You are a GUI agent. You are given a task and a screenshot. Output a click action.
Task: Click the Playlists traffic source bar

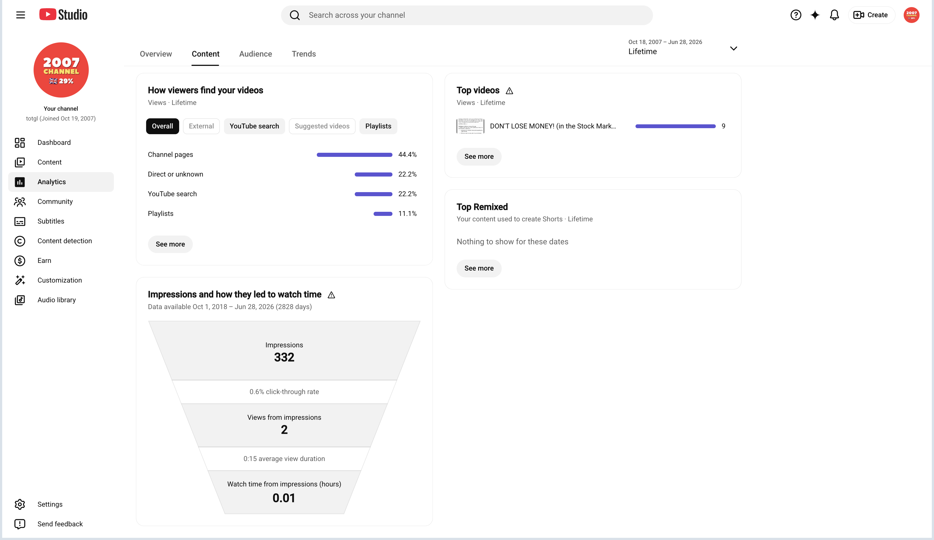(x=383, y=214)
